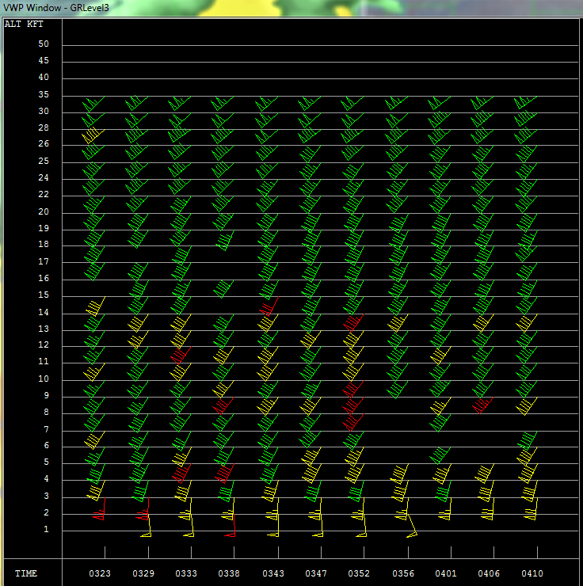583x586 pixels.
Task: Click the 15 altitude label
Action: pos(44,295)
